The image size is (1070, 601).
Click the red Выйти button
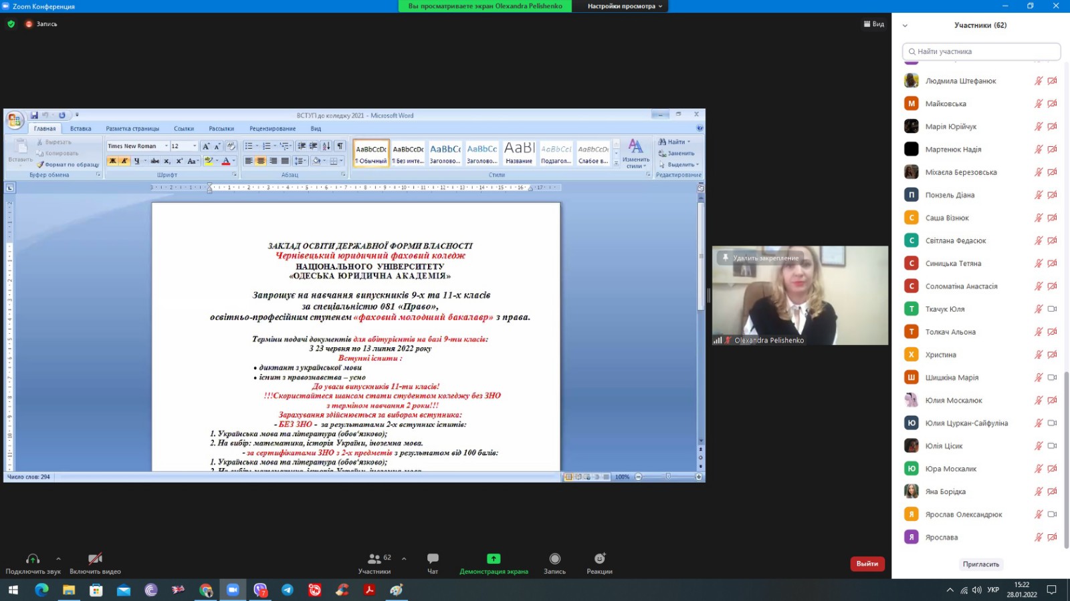click(x=867, y=564)
